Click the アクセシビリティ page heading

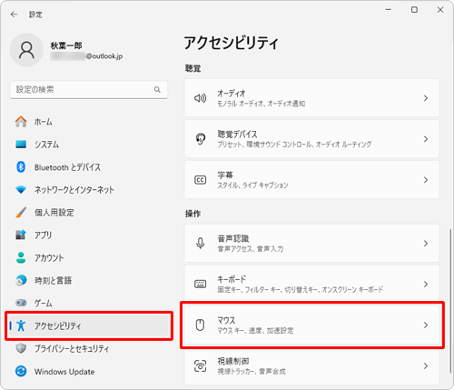pyautogui.click(x=231, y=43)
